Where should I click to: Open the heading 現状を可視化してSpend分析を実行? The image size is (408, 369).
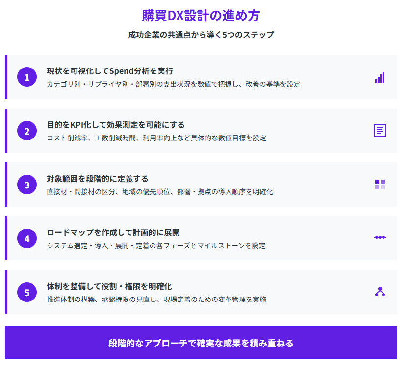coord(110,71)
